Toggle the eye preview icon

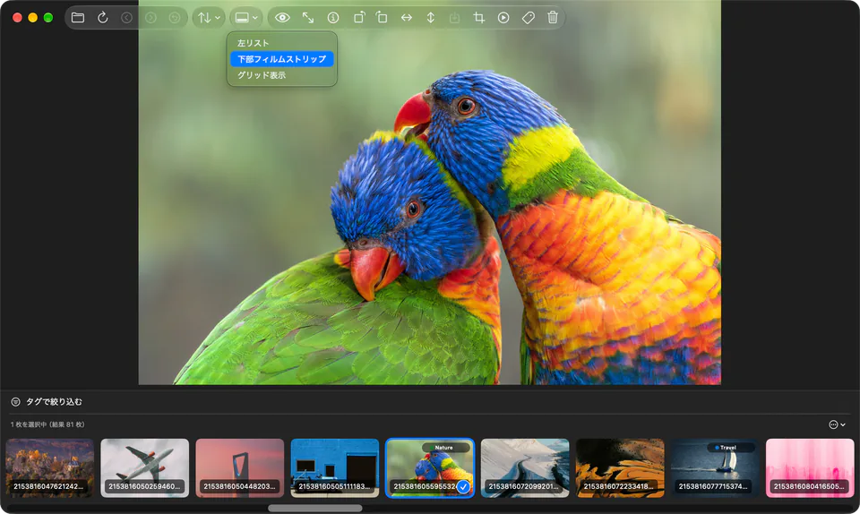pos(282,18)
